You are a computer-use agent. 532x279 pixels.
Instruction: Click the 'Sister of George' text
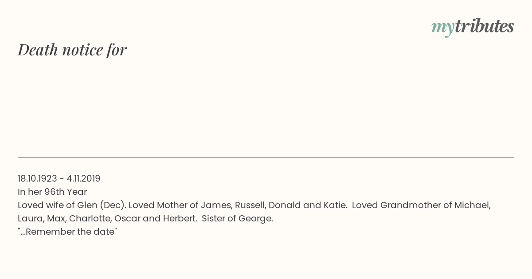click(237, 218)
